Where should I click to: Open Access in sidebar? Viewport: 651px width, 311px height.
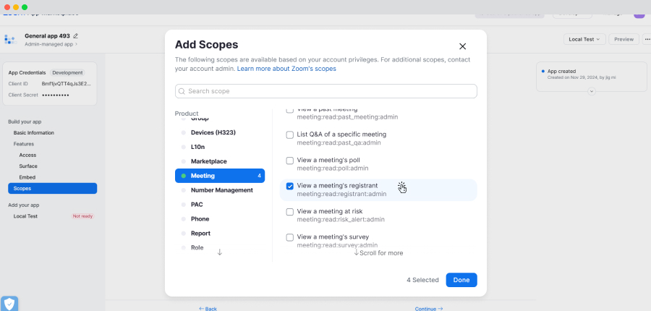27,155
